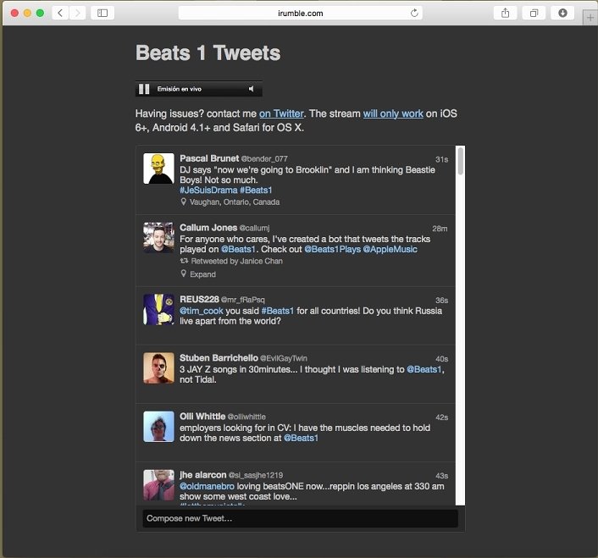Open the Downloads icon in toolbar
The image size is (598, 558).
562,13
